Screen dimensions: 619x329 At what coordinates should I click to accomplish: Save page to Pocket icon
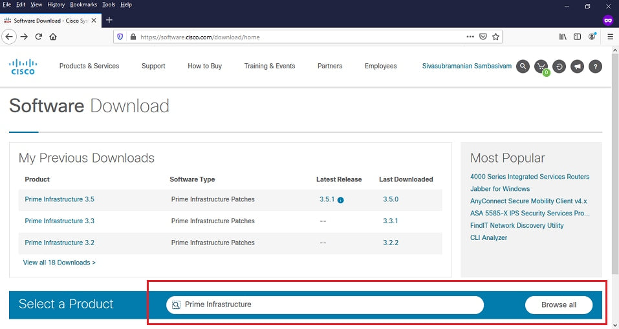click(x=483, y=37)
